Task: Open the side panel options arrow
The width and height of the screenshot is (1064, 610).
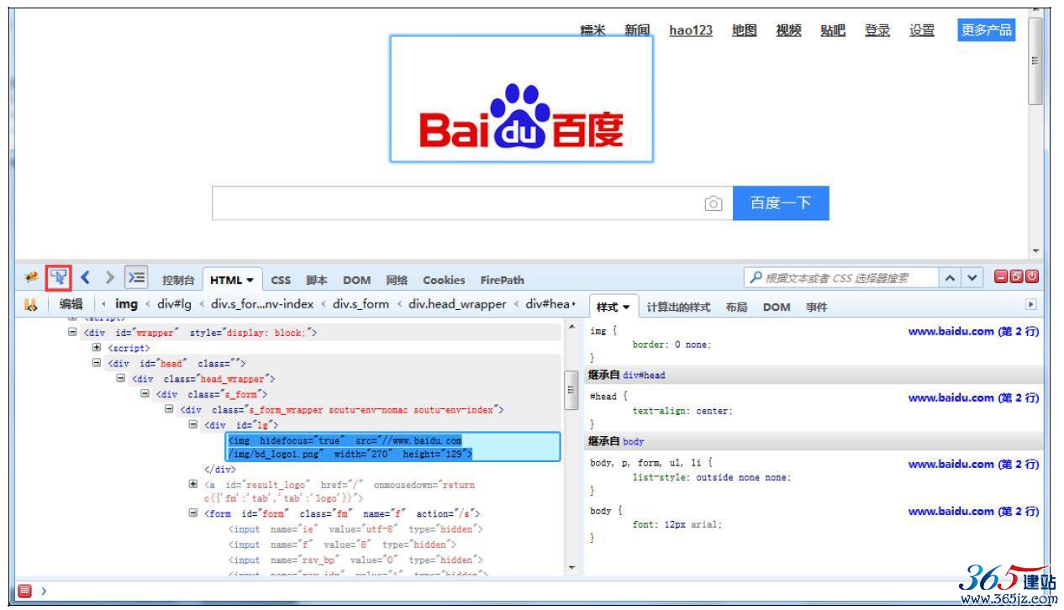Action: coord(1030,306)
